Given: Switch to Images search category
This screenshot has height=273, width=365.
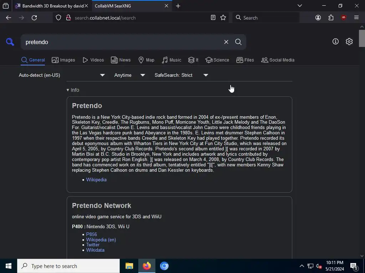Looking at the screenshot, I should 63,60.
